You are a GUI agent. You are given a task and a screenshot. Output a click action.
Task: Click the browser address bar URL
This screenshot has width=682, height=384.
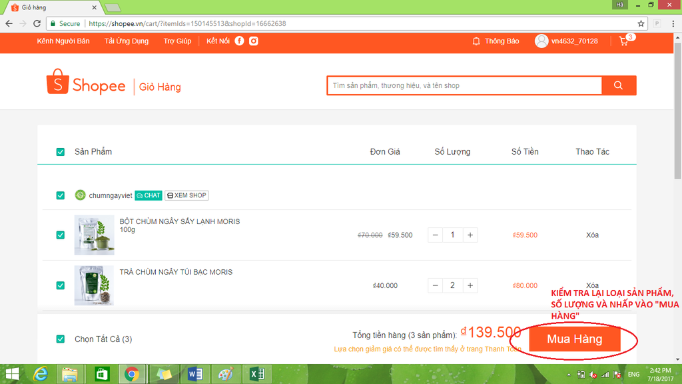tap(187, 23)
